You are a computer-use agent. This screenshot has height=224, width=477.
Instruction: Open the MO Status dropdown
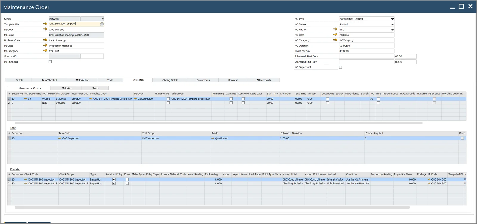[x=392, y=24]
